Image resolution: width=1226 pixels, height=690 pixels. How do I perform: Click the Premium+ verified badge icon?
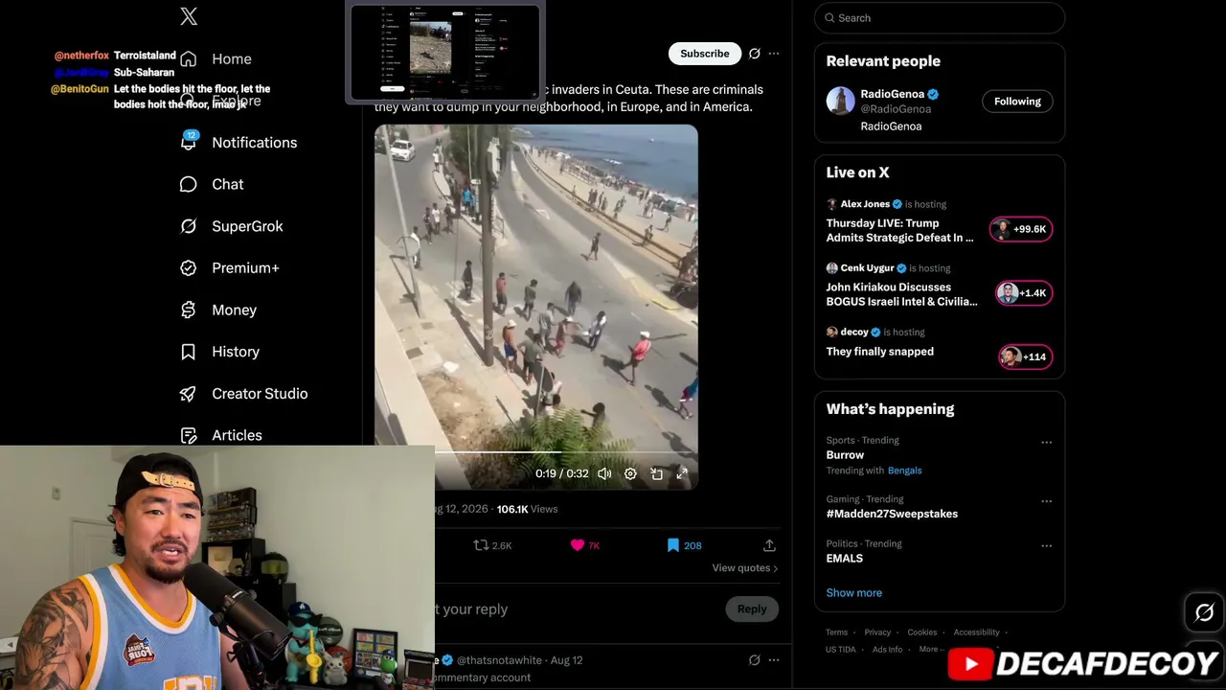coord(189,267)
